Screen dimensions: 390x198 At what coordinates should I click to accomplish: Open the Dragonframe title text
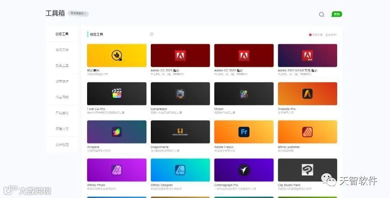coord(159,147)
